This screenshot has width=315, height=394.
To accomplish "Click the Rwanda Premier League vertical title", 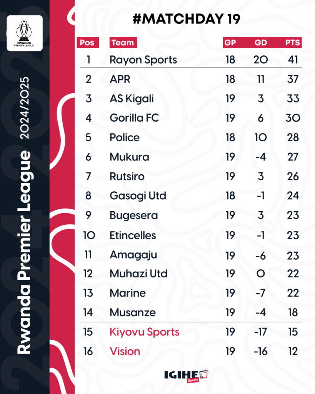I will 24,252.
